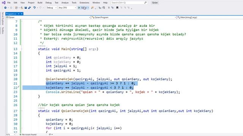Open the Build menu
This screenshot has height=136, width=243.
click(x=40, y=3)
